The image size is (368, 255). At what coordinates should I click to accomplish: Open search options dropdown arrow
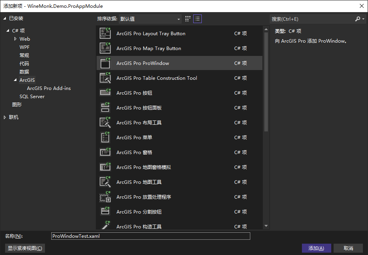coord(363,19)
